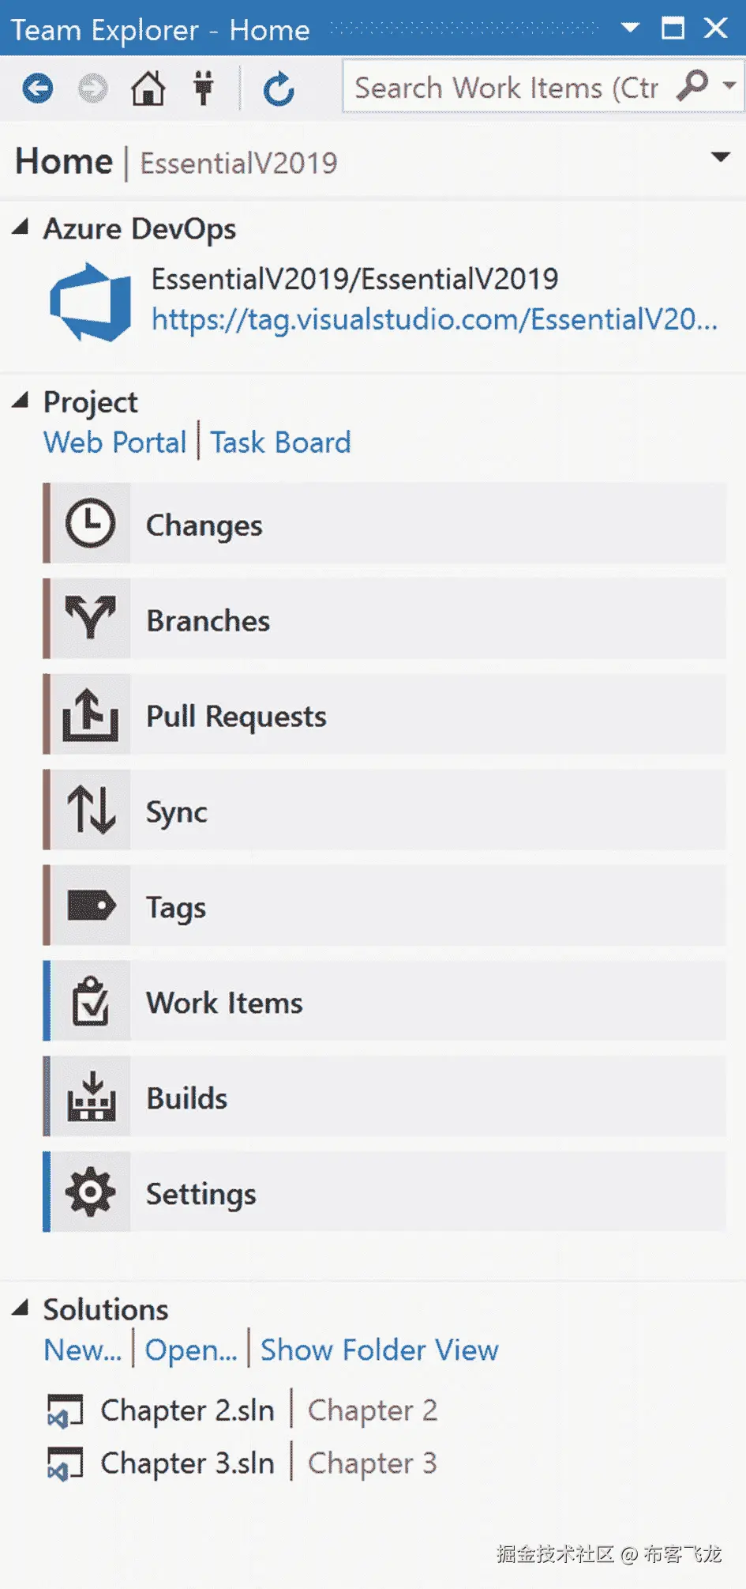Viewport: 746px width, 1589px height.
Task: Click the Task Board link
Action: click(x=280, y=442)
